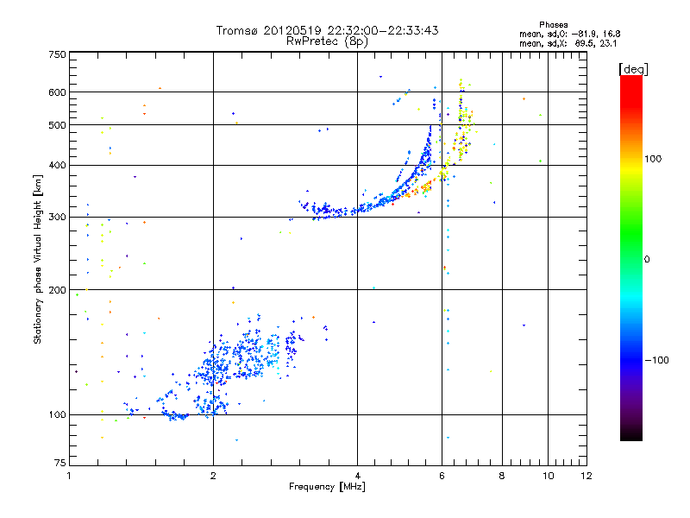The width and height of the screenshot is (690, 518).
Task: Click the y-axis '750' tick label
Action: [x=57, y=54]
